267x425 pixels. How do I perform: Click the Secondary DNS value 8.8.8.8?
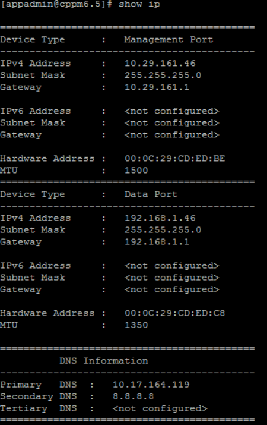[133, 396]
